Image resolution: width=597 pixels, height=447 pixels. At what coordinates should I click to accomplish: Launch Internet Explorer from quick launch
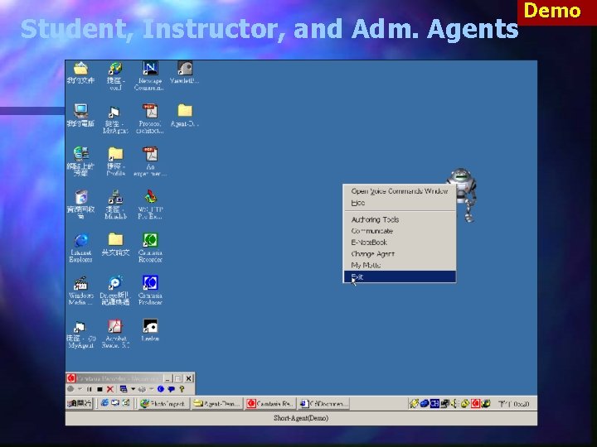104,403
